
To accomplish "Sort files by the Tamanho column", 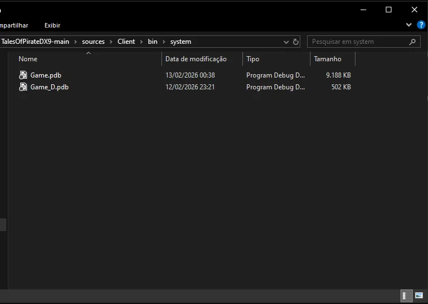I will [x=327, y=59].
